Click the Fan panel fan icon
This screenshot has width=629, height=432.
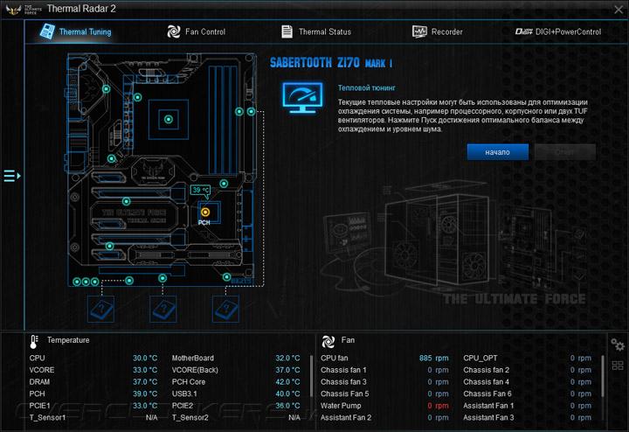(x=328, y=341)
